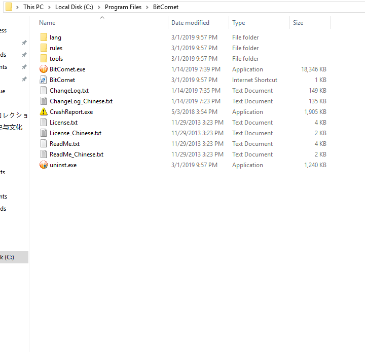Click the 1,240 KB size value
Image resolution: width=365 pixels, height=352 pixels.
(x=315, y=165)
